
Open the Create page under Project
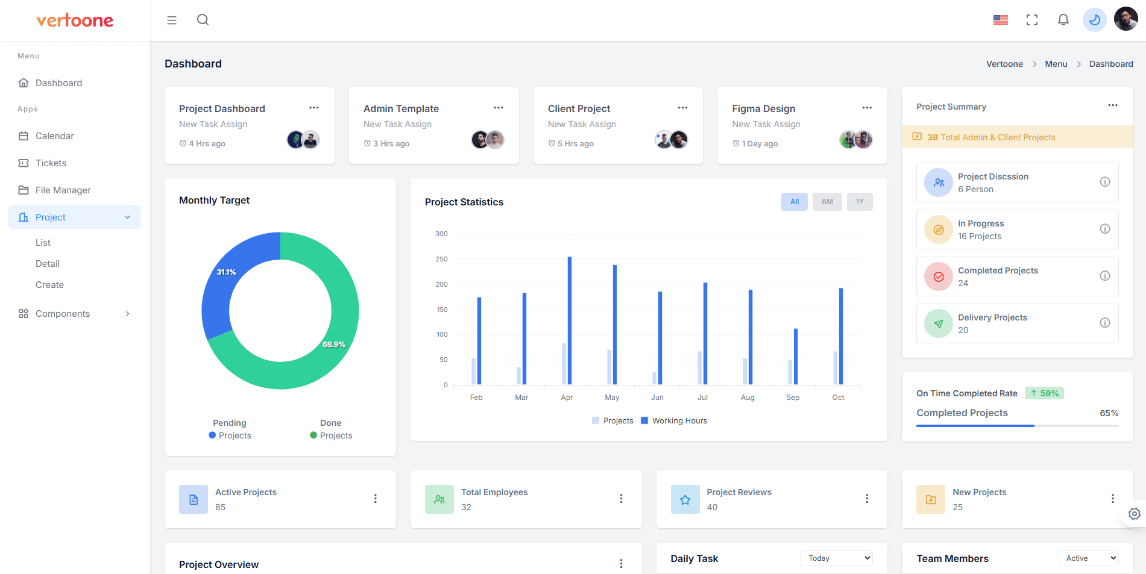pyautogui.click(x=49, y=284)
